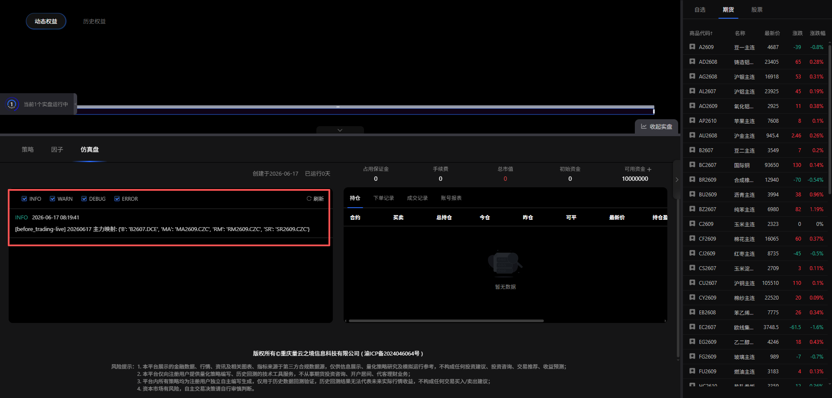Click the bookmark icon beside AL2607
Viewport: 832px width, 398px height.
(x=692, y=91)
